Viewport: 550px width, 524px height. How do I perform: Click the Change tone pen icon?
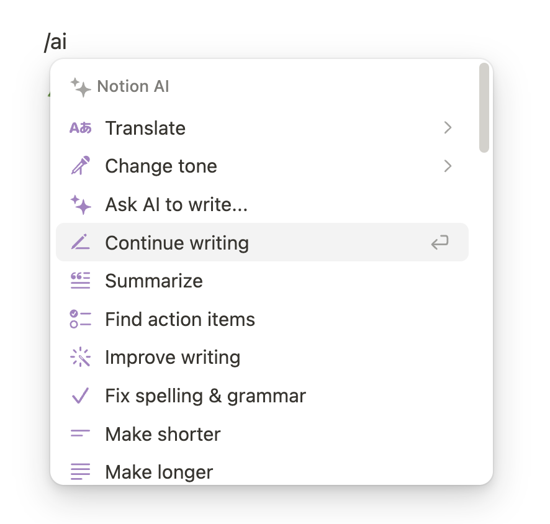point(79,166)
